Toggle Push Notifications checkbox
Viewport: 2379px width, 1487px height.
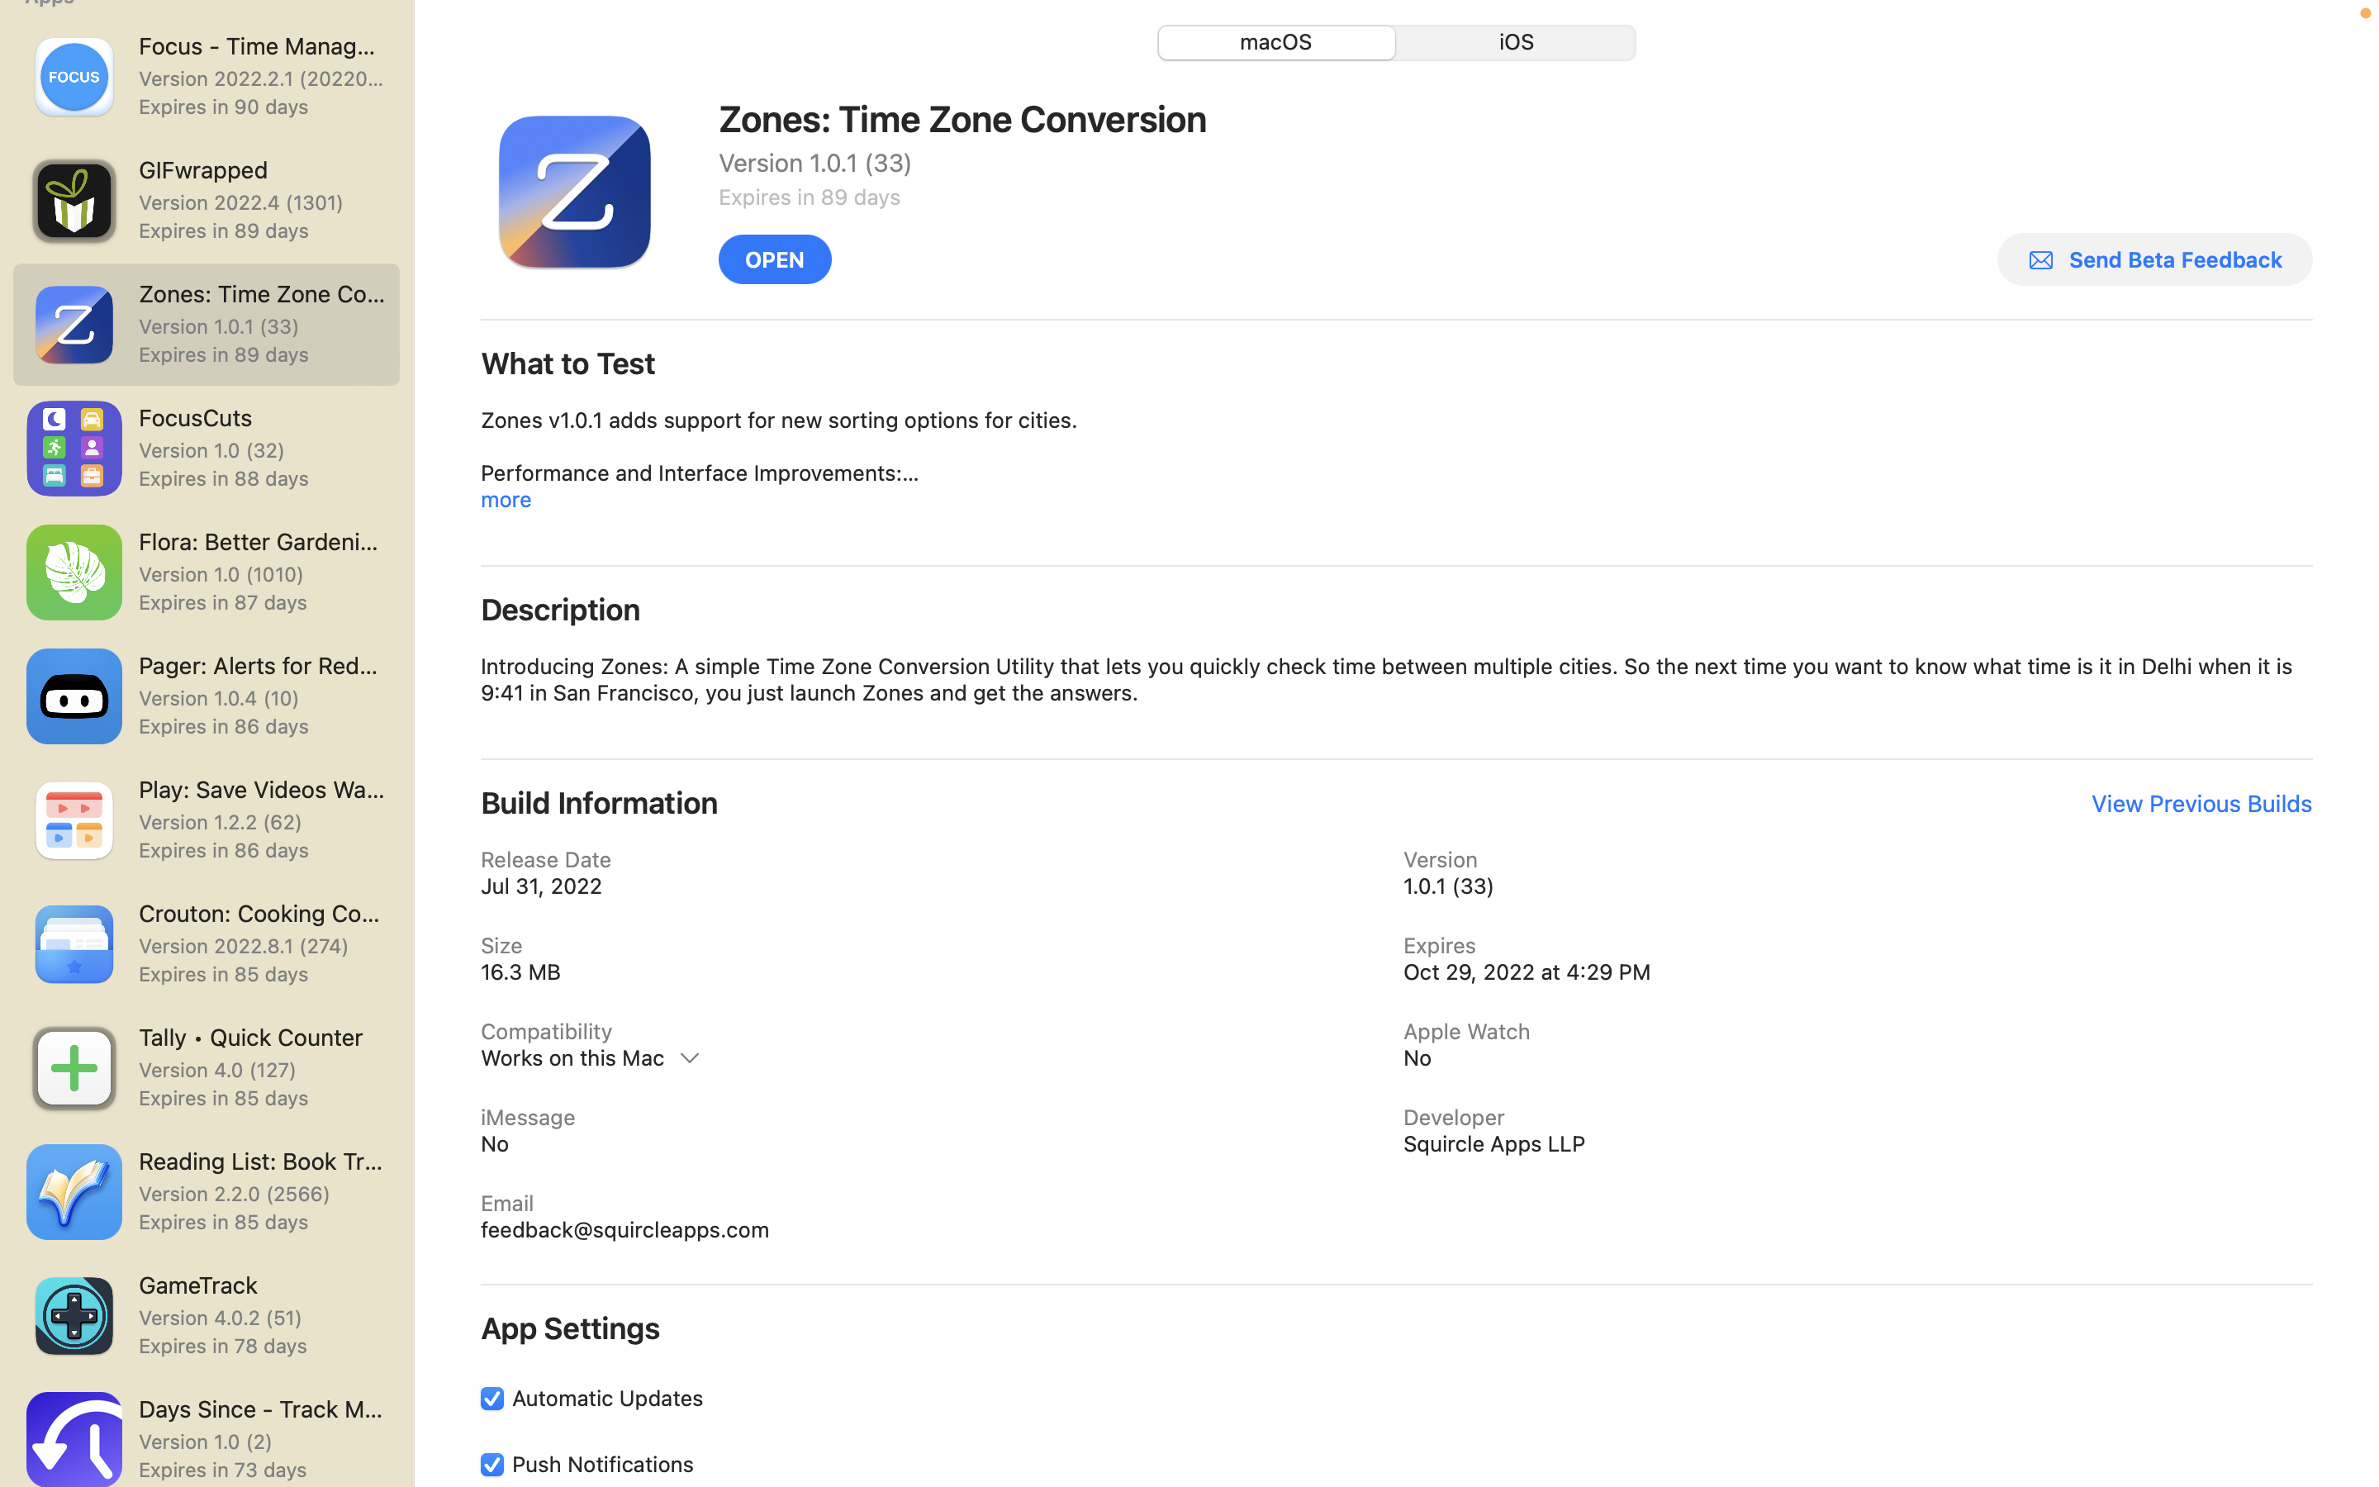click(x=491, y=1463)
